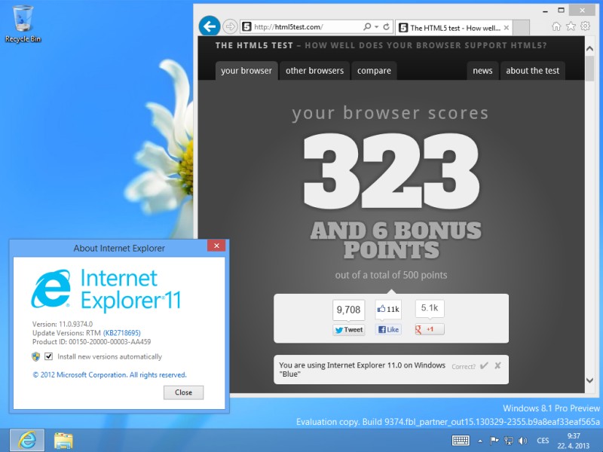Open Favorites star icon

[571, 26]
